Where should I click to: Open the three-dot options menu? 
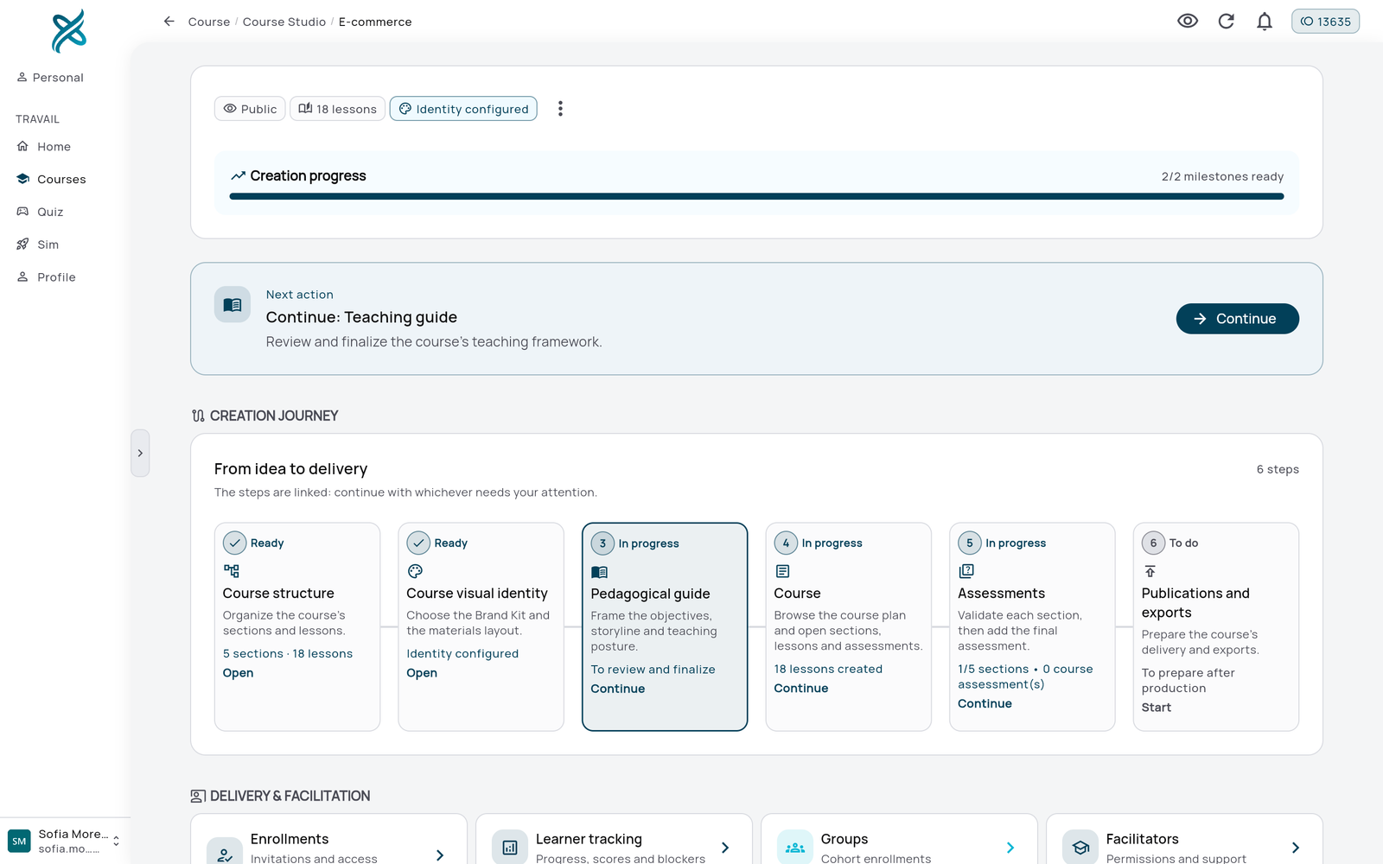pos(560,109)
